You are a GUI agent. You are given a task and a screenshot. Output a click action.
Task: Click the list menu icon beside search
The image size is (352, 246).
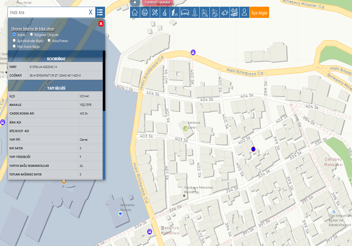[100, 12]
